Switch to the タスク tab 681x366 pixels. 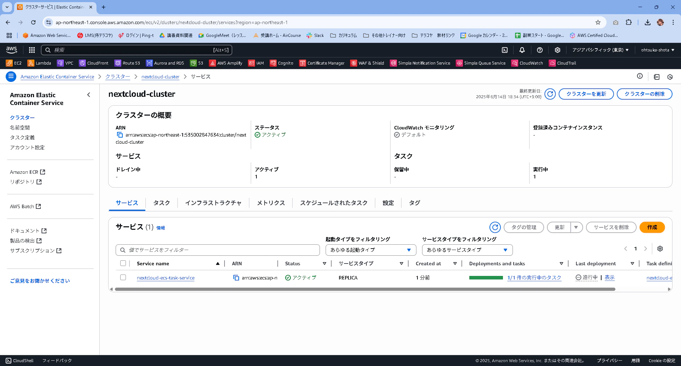(x=161, y=203)
